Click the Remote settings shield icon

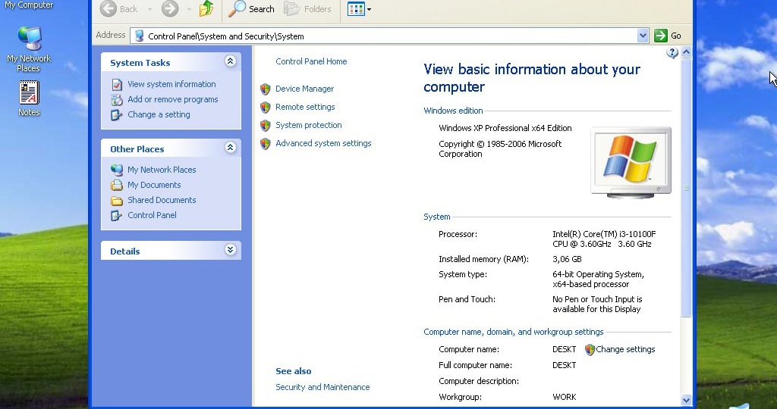point(265,108)
